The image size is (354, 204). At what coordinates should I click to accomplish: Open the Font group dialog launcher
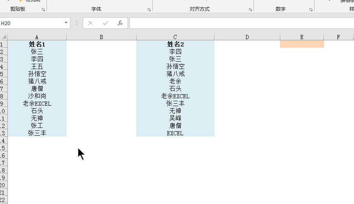[x=149, y=10]
